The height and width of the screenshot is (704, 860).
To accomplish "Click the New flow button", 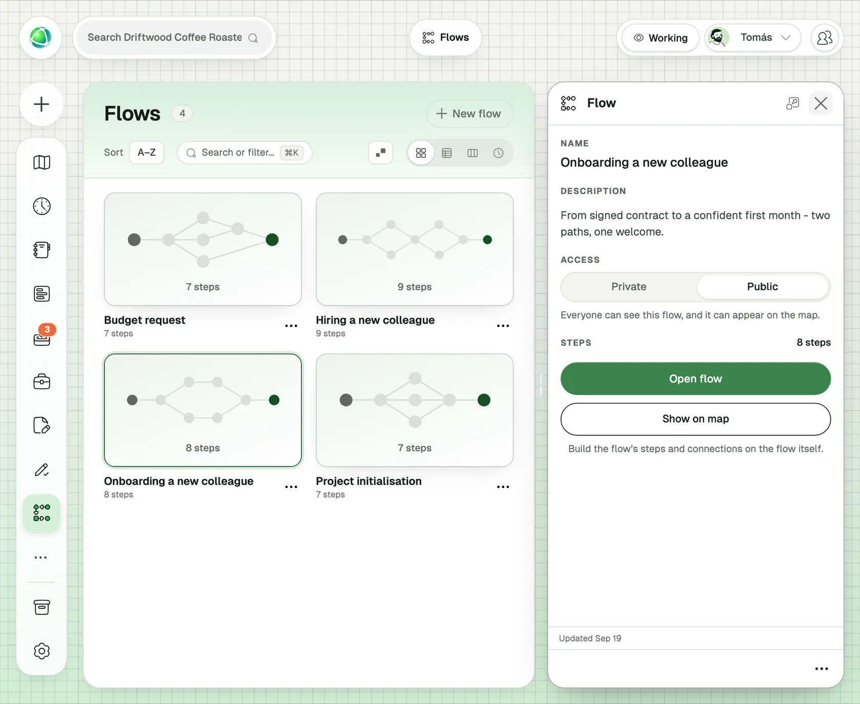I will coord(469,114).
